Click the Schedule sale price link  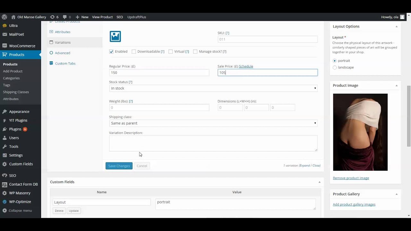click(246, 66)
